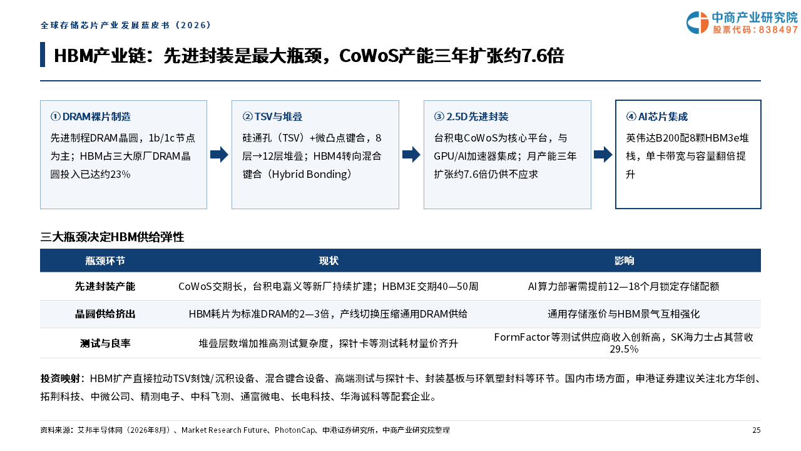Select the description starting "先进制程DRAM晶圆"
Screen dimensions: 801x451
tap(123, 156)
